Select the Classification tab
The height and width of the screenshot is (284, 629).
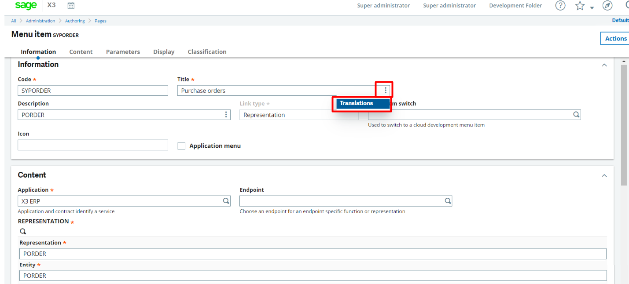pyautogui.click(x=207, y=51)
